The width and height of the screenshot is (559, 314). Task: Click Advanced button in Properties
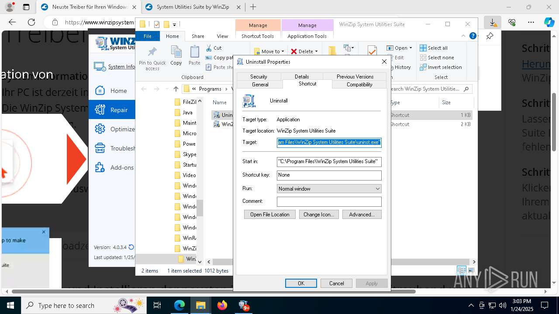point(362,215)
